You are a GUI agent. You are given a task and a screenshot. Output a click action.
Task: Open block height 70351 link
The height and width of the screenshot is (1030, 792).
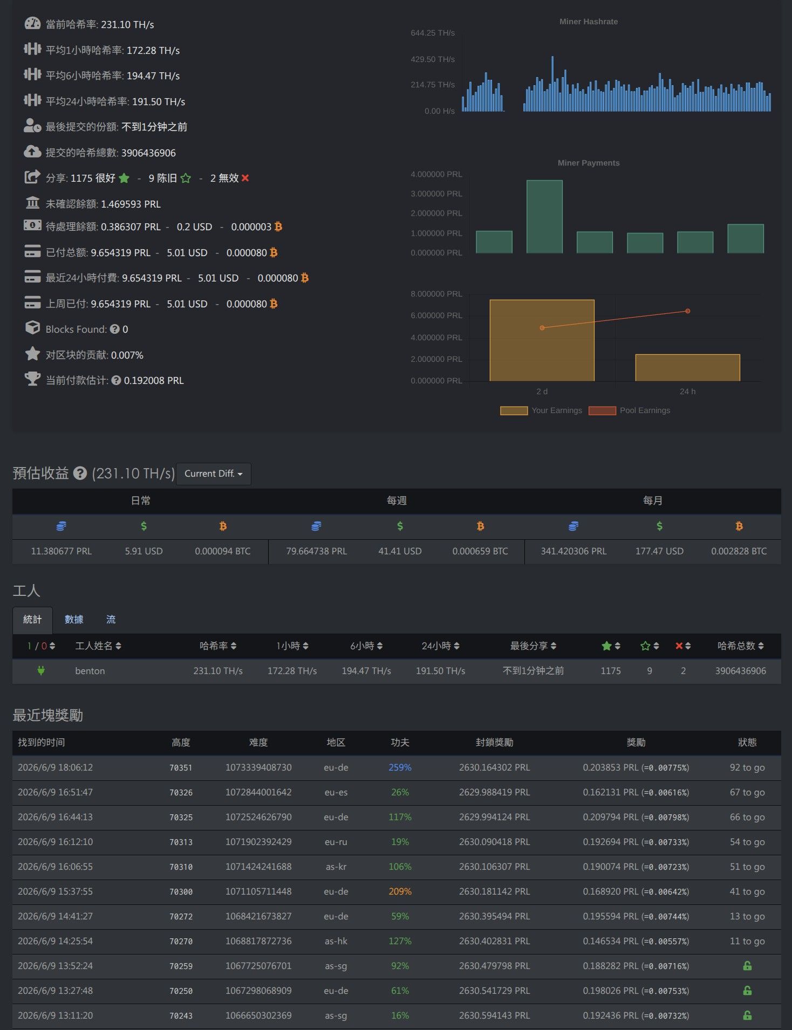point(181,767)
